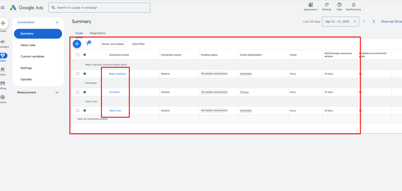Open the filter funnel icon
402x191 pixels.
(x=88, y=44)
